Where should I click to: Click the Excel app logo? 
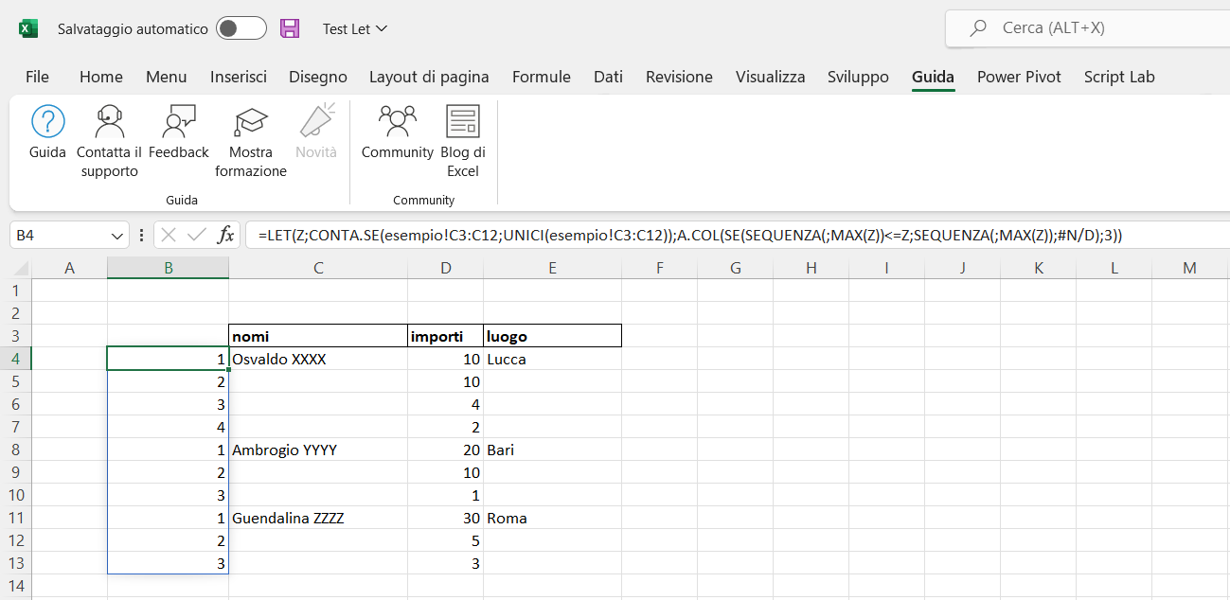point(28,29)
